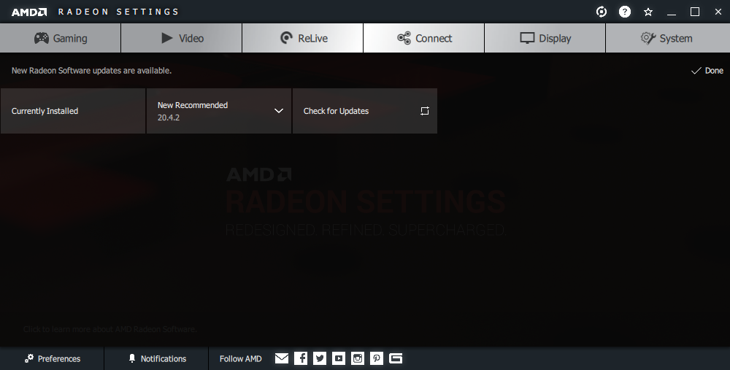Screen dimensions: 730x370
Task: Switch to the Video tab
Action: pos(182,38)
